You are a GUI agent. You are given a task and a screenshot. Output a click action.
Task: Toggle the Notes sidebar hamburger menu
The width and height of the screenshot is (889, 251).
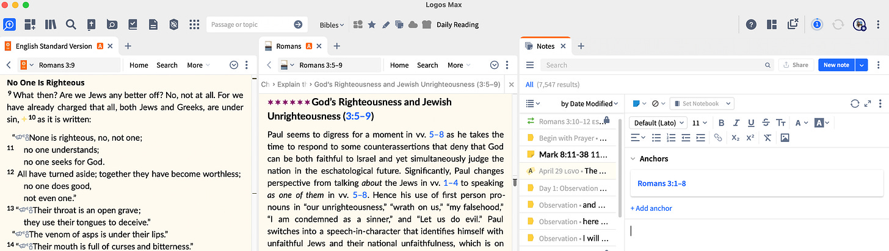(x=530, y=65)
